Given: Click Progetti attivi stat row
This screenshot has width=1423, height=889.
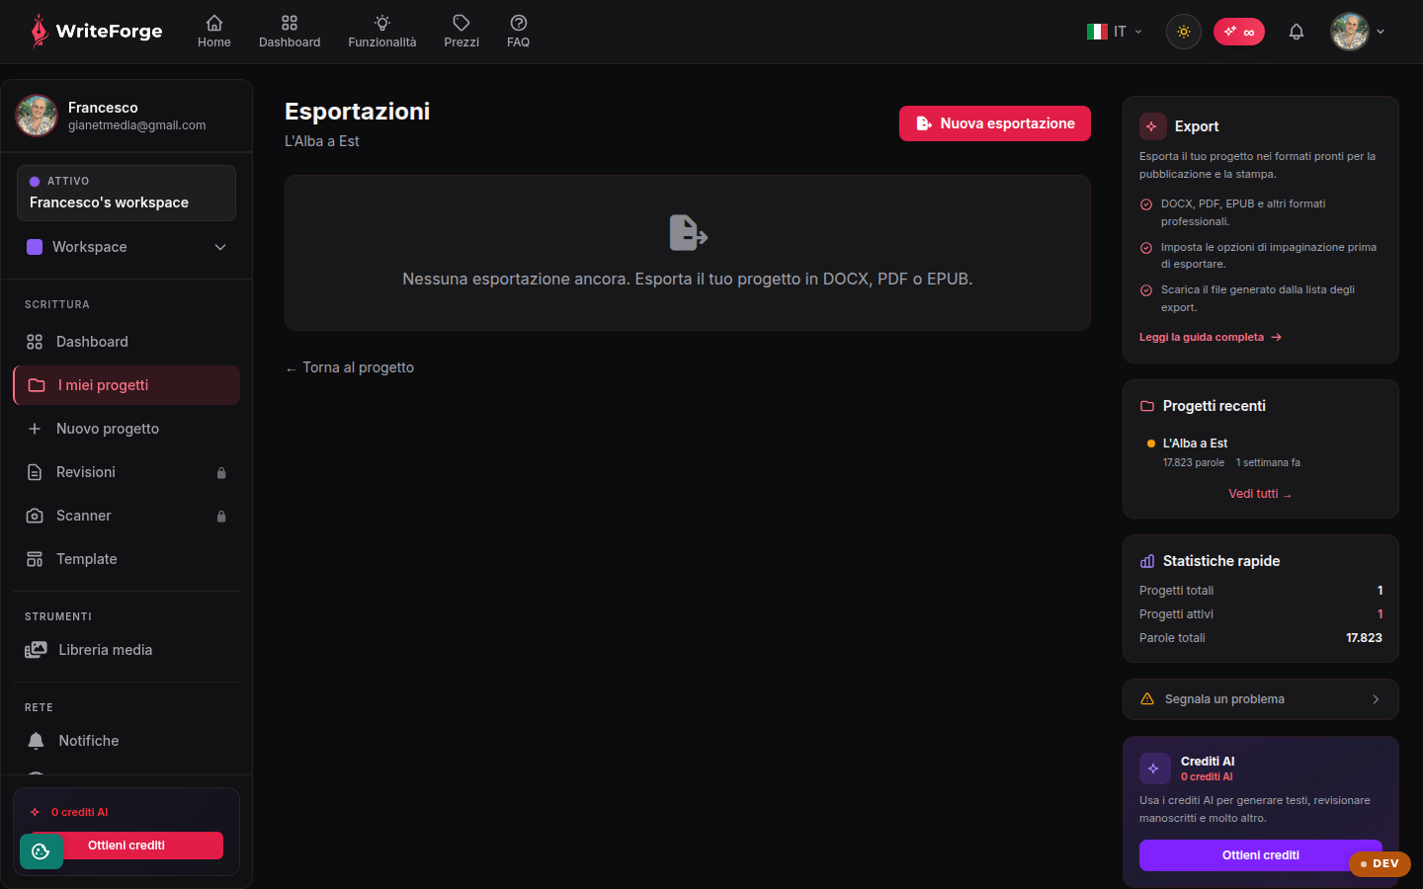Looking at the screenshot, I should pos(1261,614).
